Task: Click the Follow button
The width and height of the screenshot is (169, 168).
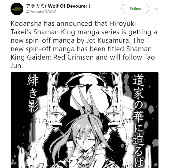Action: pyautogui.click(x=135, y=8)
